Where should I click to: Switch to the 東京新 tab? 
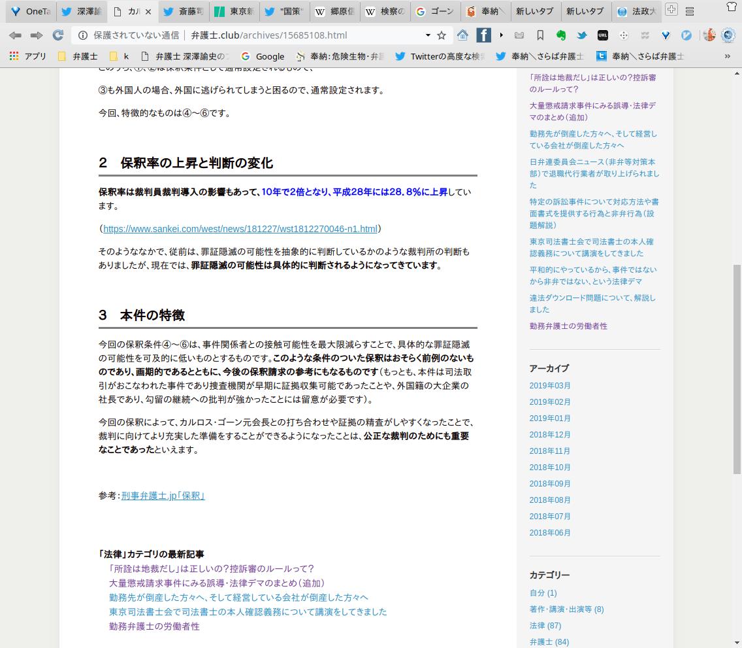tap(234, 11)
